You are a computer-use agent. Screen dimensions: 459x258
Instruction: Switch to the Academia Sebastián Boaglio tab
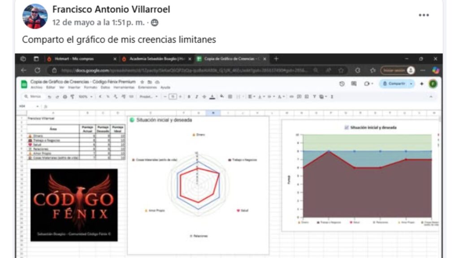(157, 59)
